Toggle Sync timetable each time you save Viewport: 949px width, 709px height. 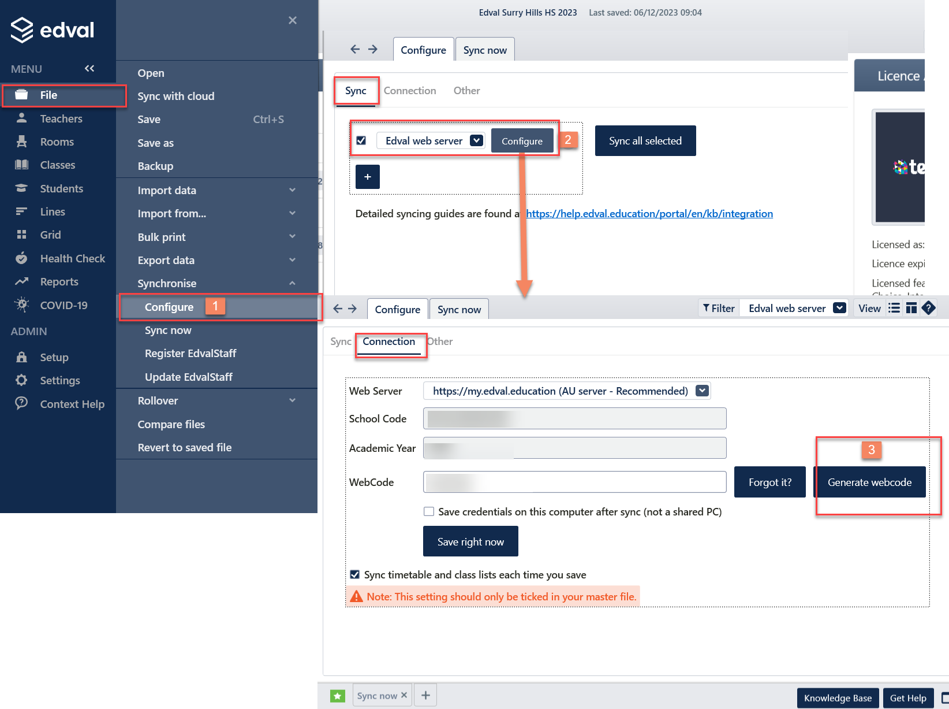(355, 574)
